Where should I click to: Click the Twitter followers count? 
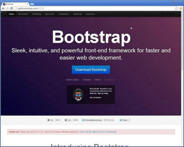click(x=109, y=120)
